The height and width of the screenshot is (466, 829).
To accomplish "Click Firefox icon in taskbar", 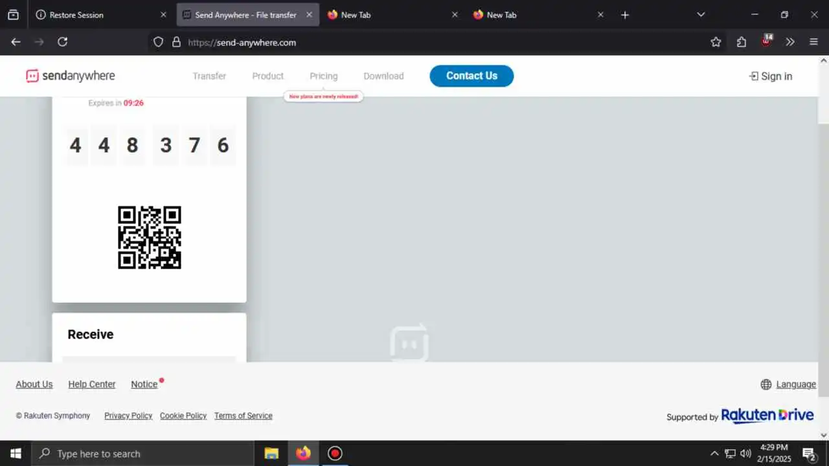I will coord(303,454).
